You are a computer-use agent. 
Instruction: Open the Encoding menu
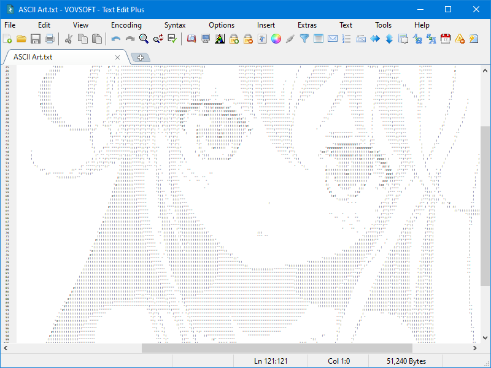(126, 25)
